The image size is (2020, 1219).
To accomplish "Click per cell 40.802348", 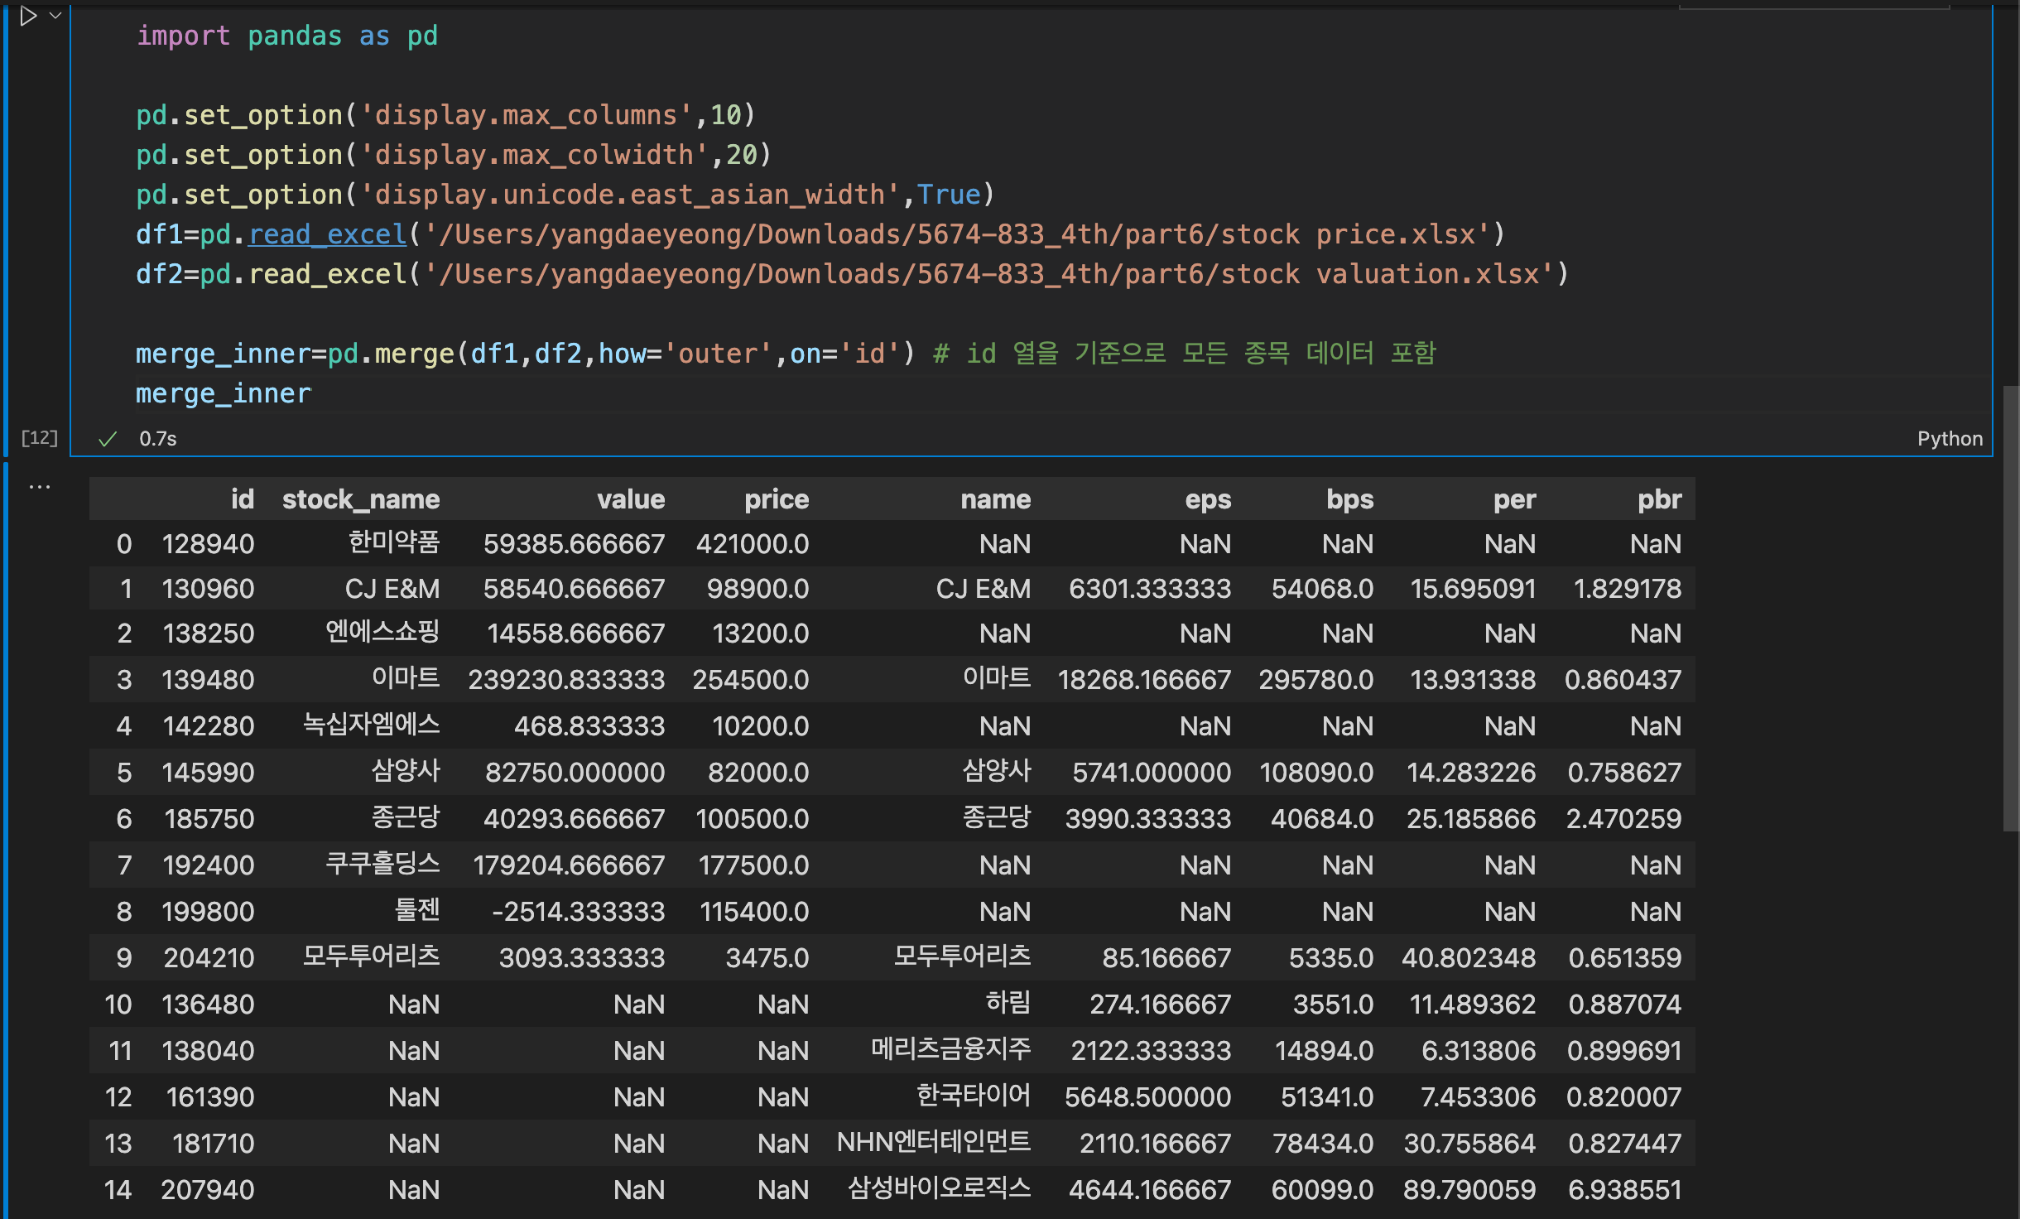I will click(x=1469, y=958).
